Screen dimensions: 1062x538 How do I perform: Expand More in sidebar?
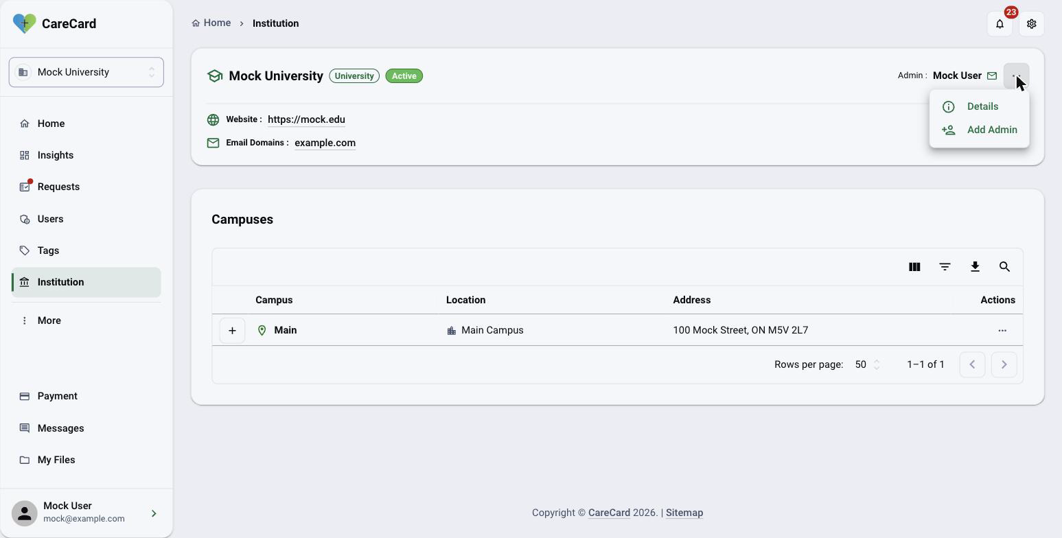tap(86, 320)
